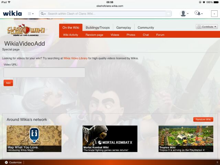Viewport: 220px width, 165px height.
Task: Click the search field for Clash of Clans Wiki
Action: [106, 14]
